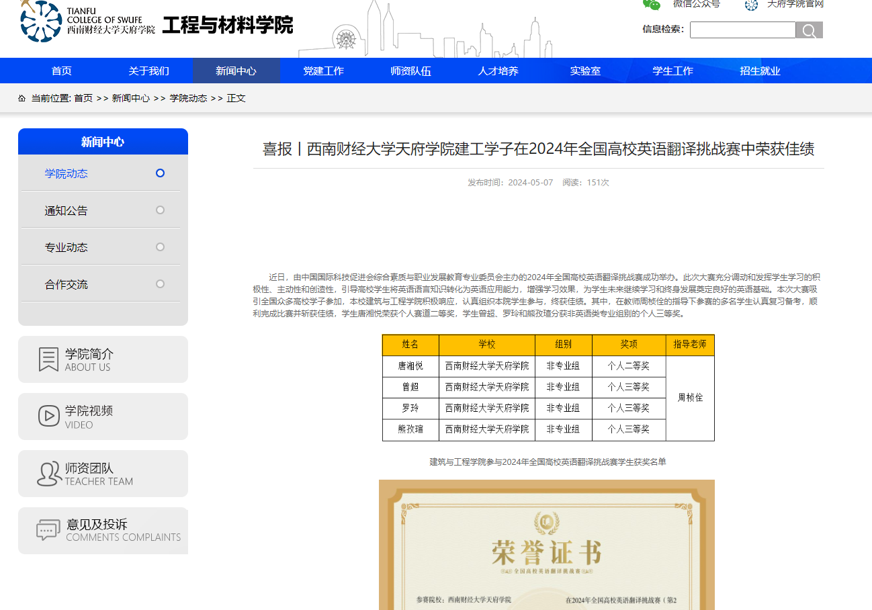Viewport: 872px width, 610px height.
Task: Open 人才培养 navigation item
Action: click(498, 71)
